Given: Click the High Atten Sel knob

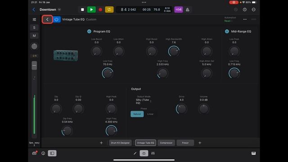Looking at the screenshot, I should 207,73.
